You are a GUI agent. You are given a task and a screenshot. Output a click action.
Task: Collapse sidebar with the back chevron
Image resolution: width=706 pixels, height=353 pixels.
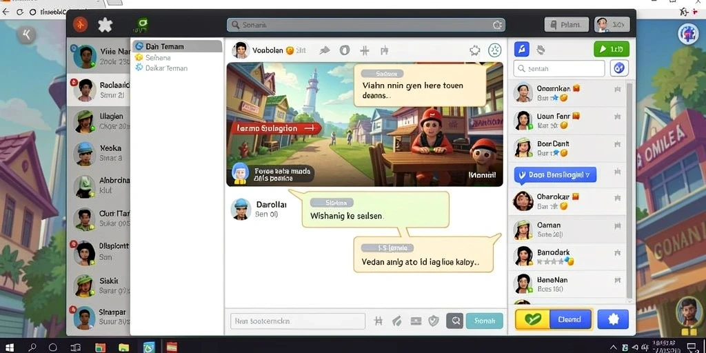27,34
